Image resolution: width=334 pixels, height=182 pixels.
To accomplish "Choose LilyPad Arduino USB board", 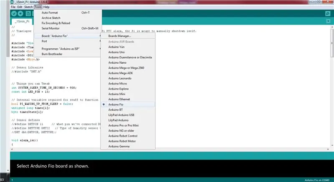I will [x=128, y=115].
